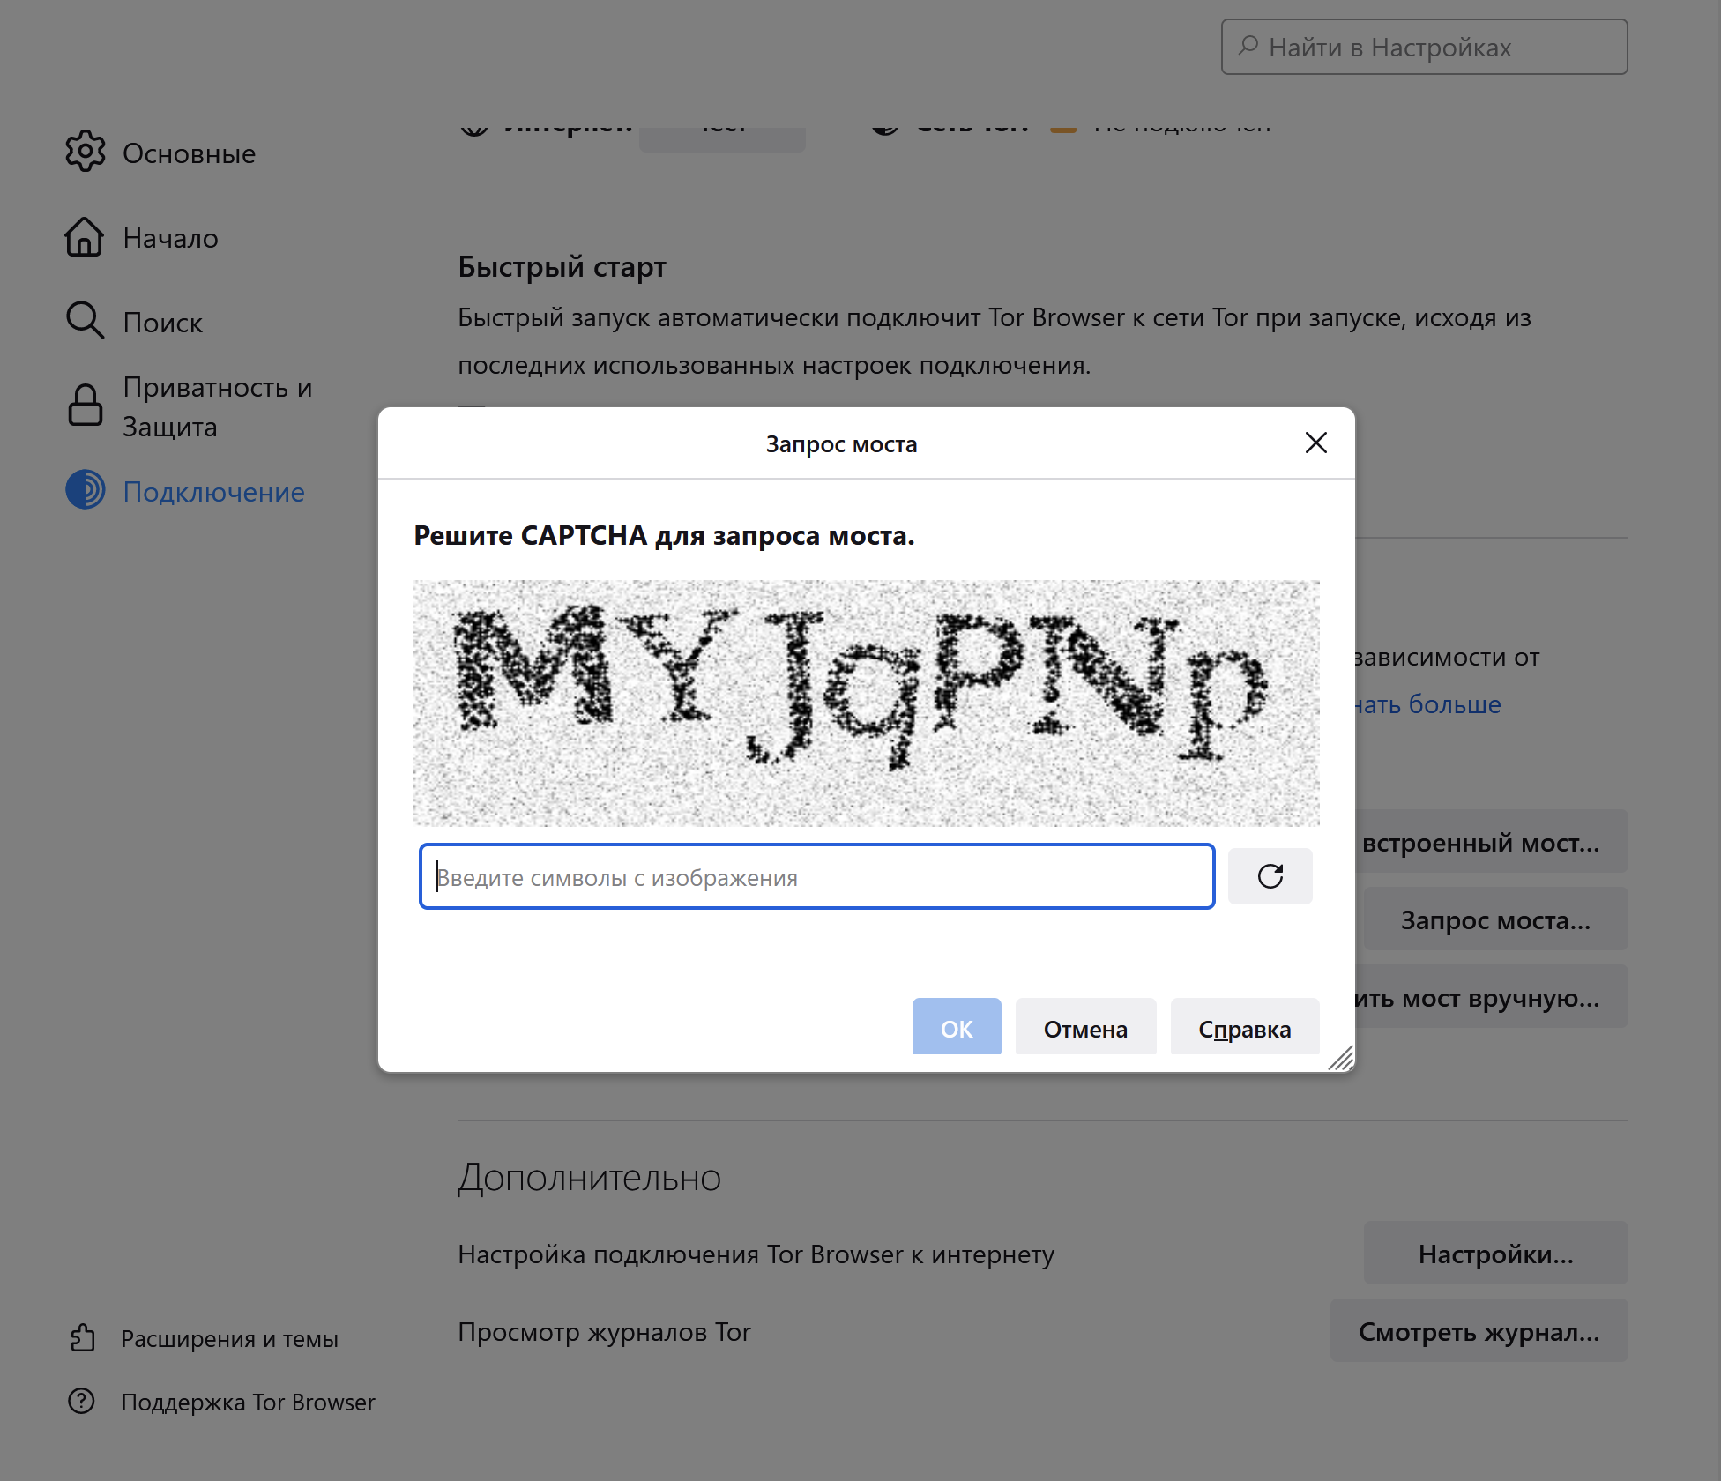Open the Приватность и Защита section
The width and height of the screenshot is (1721, 1481).
217,406
